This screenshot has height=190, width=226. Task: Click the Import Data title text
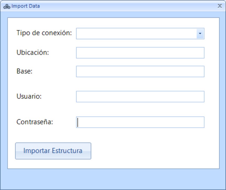click(x=25, y=6)
